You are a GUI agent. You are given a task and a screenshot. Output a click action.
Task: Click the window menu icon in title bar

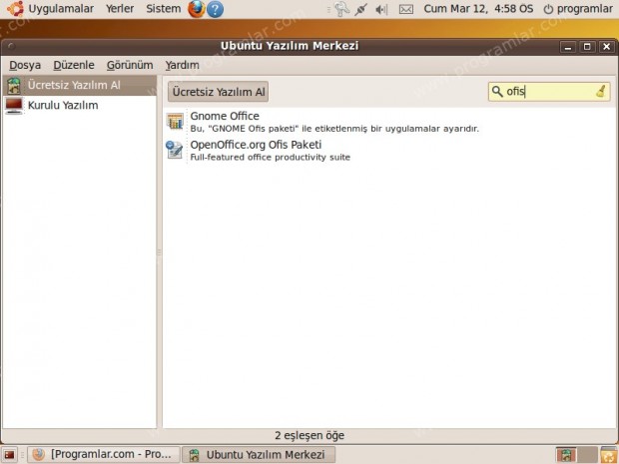tap(11, 46)
